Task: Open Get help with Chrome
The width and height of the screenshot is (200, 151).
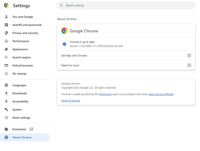Action: click(x=126, y=55)
